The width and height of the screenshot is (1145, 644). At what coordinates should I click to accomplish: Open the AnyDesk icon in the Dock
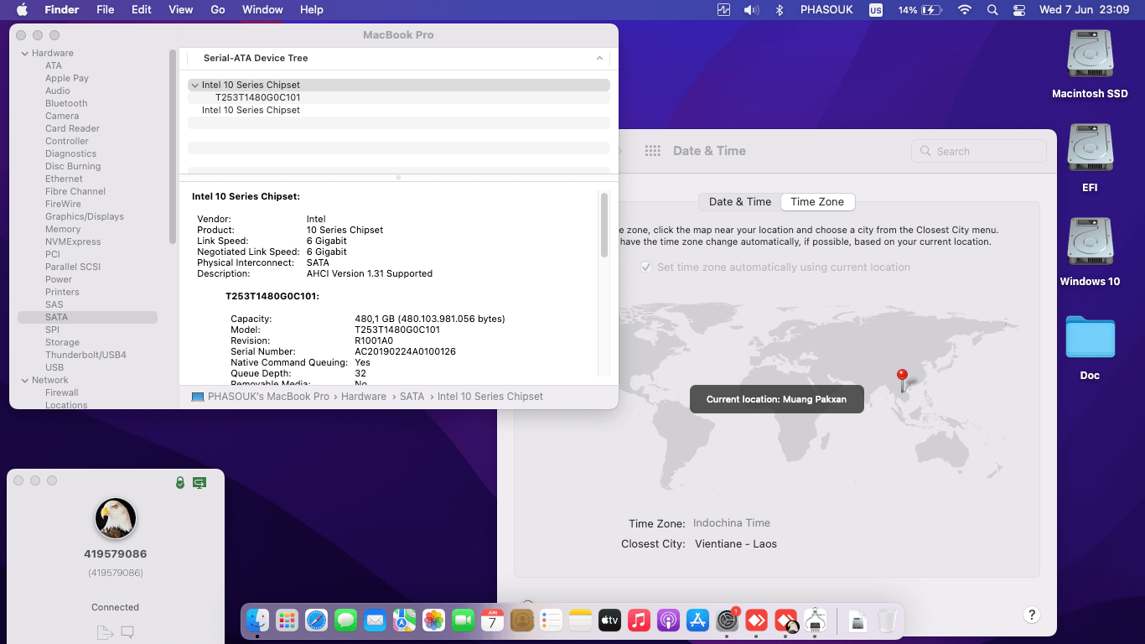click(756, 620)
